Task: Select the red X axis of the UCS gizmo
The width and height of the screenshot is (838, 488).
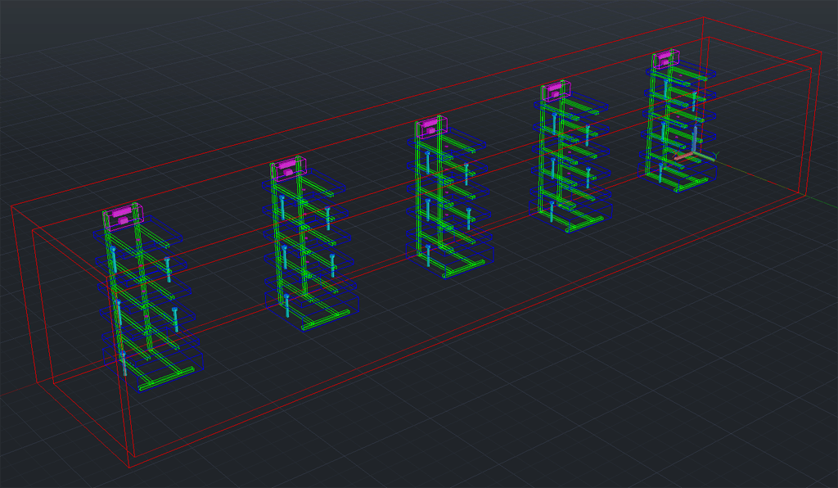Action: click(683, 156)
